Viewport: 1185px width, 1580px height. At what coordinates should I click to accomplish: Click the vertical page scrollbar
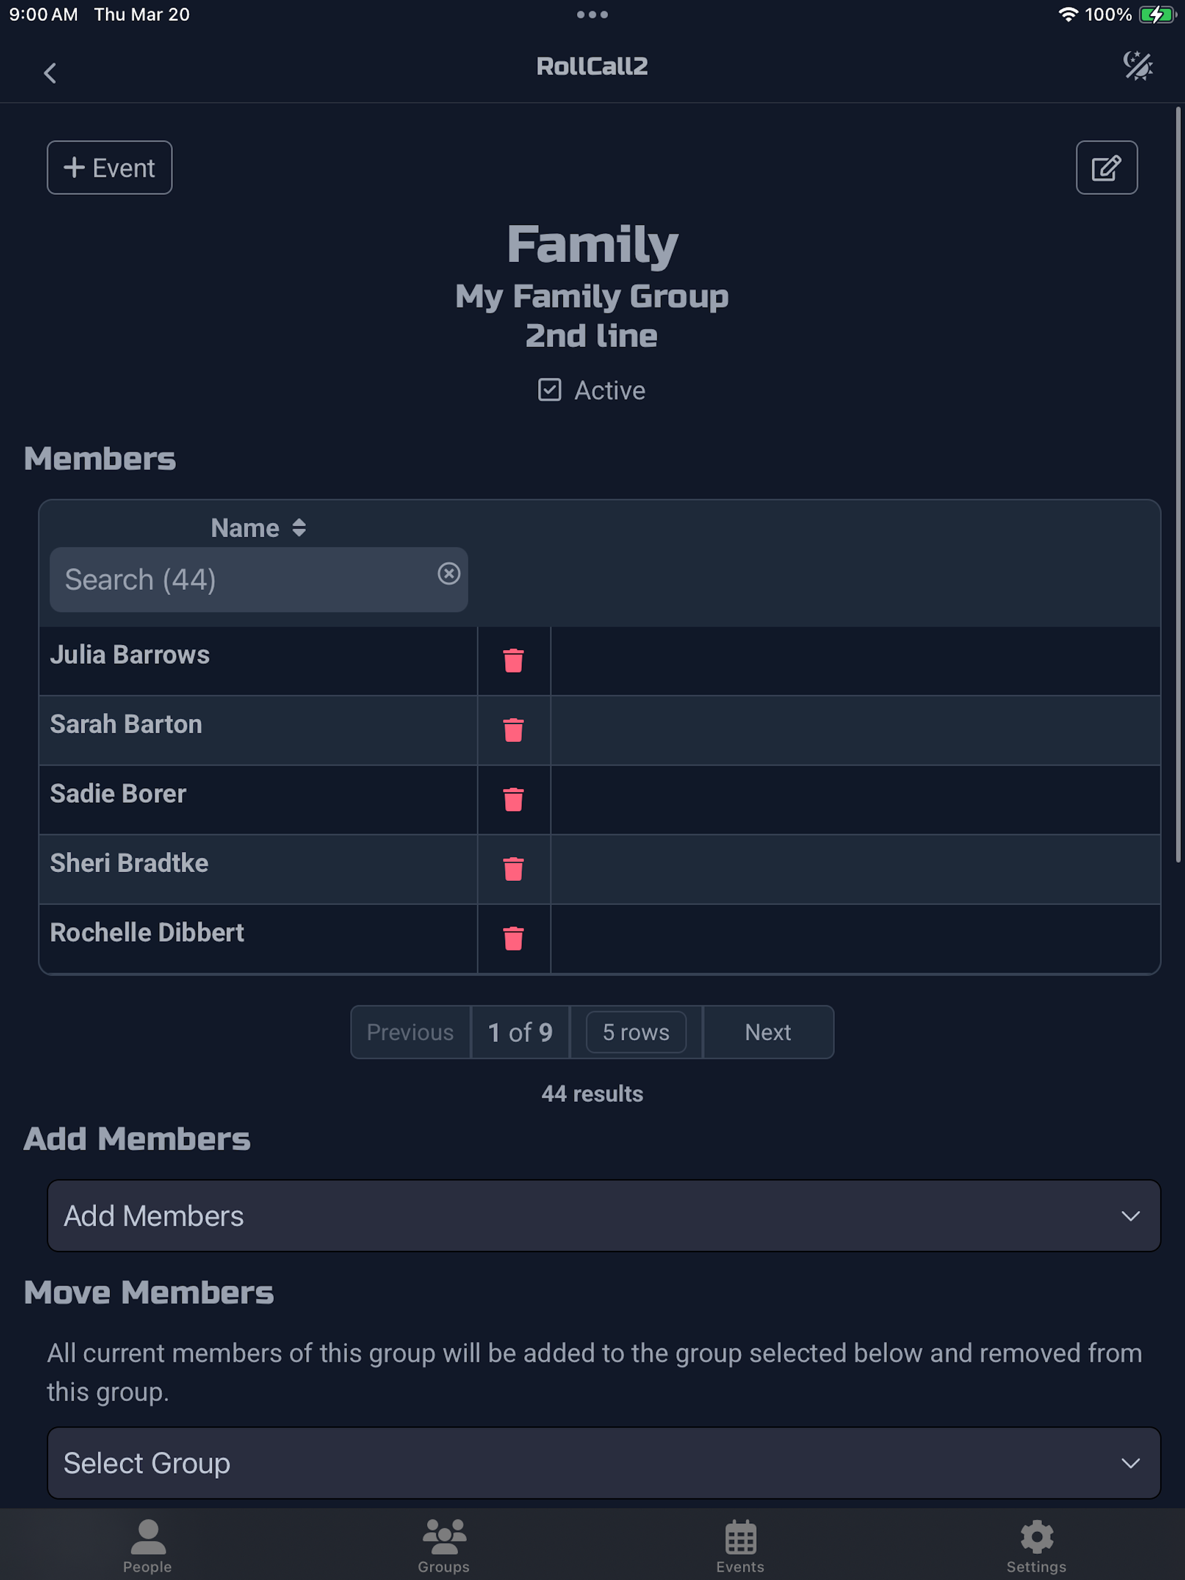click(x=1178, y=484)
